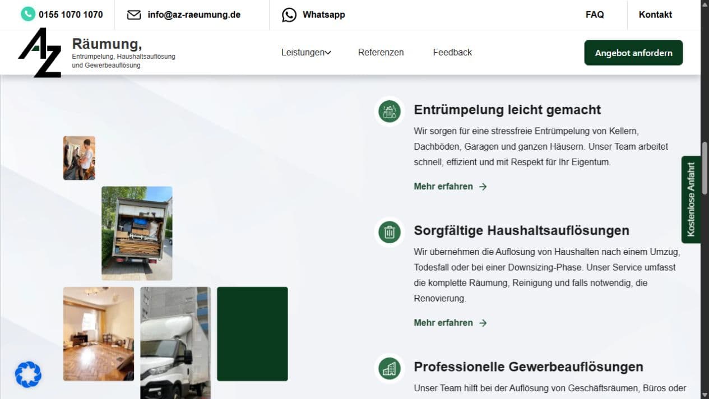Click the Haushaltsauflösungen trash bin icon
Image resolution: width=709 pixels, height=399 pixels.
pos(389,232)
